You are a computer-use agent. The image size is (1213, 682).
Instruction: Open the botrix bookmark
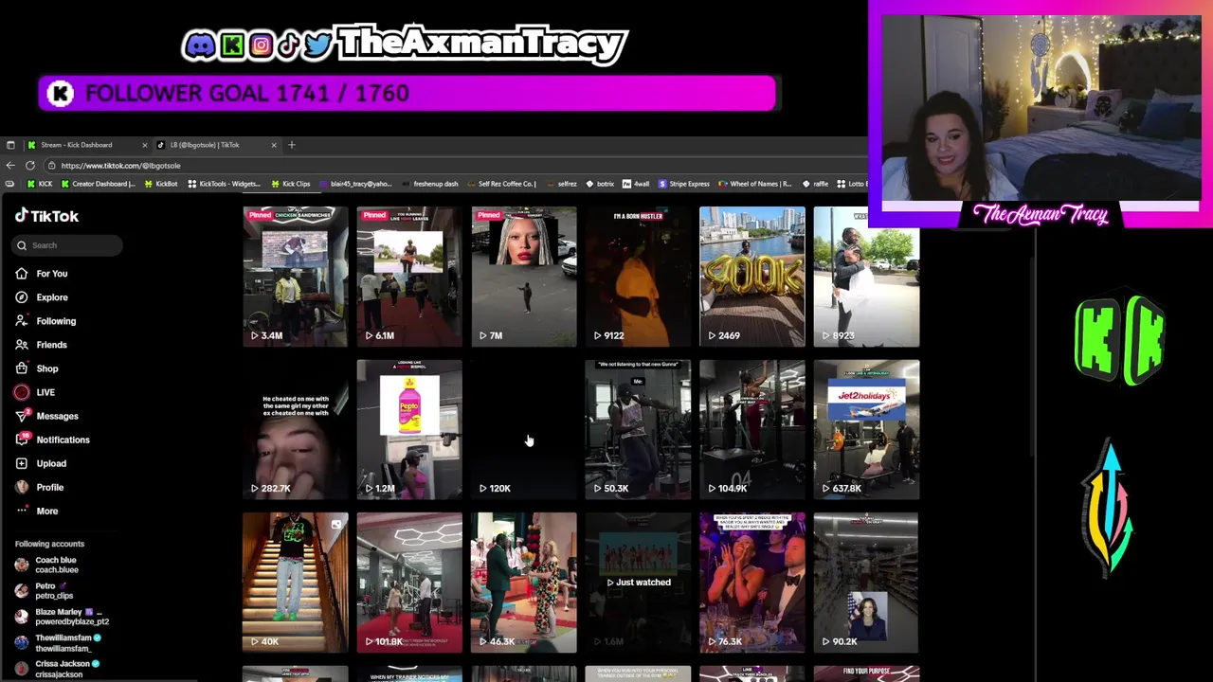(600, 184)
